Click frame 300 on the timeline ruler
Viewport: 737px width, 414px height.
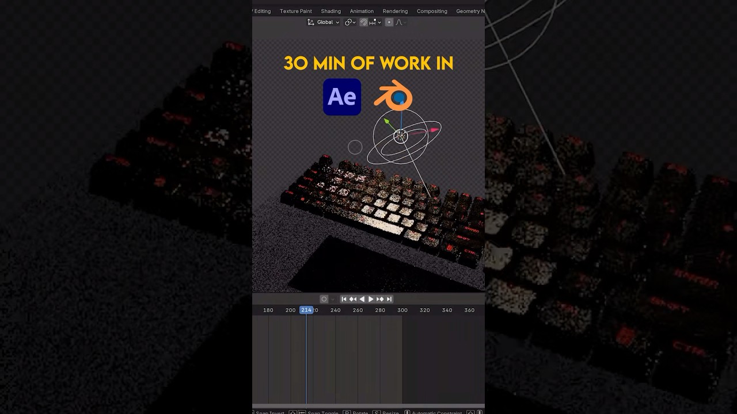402,310
